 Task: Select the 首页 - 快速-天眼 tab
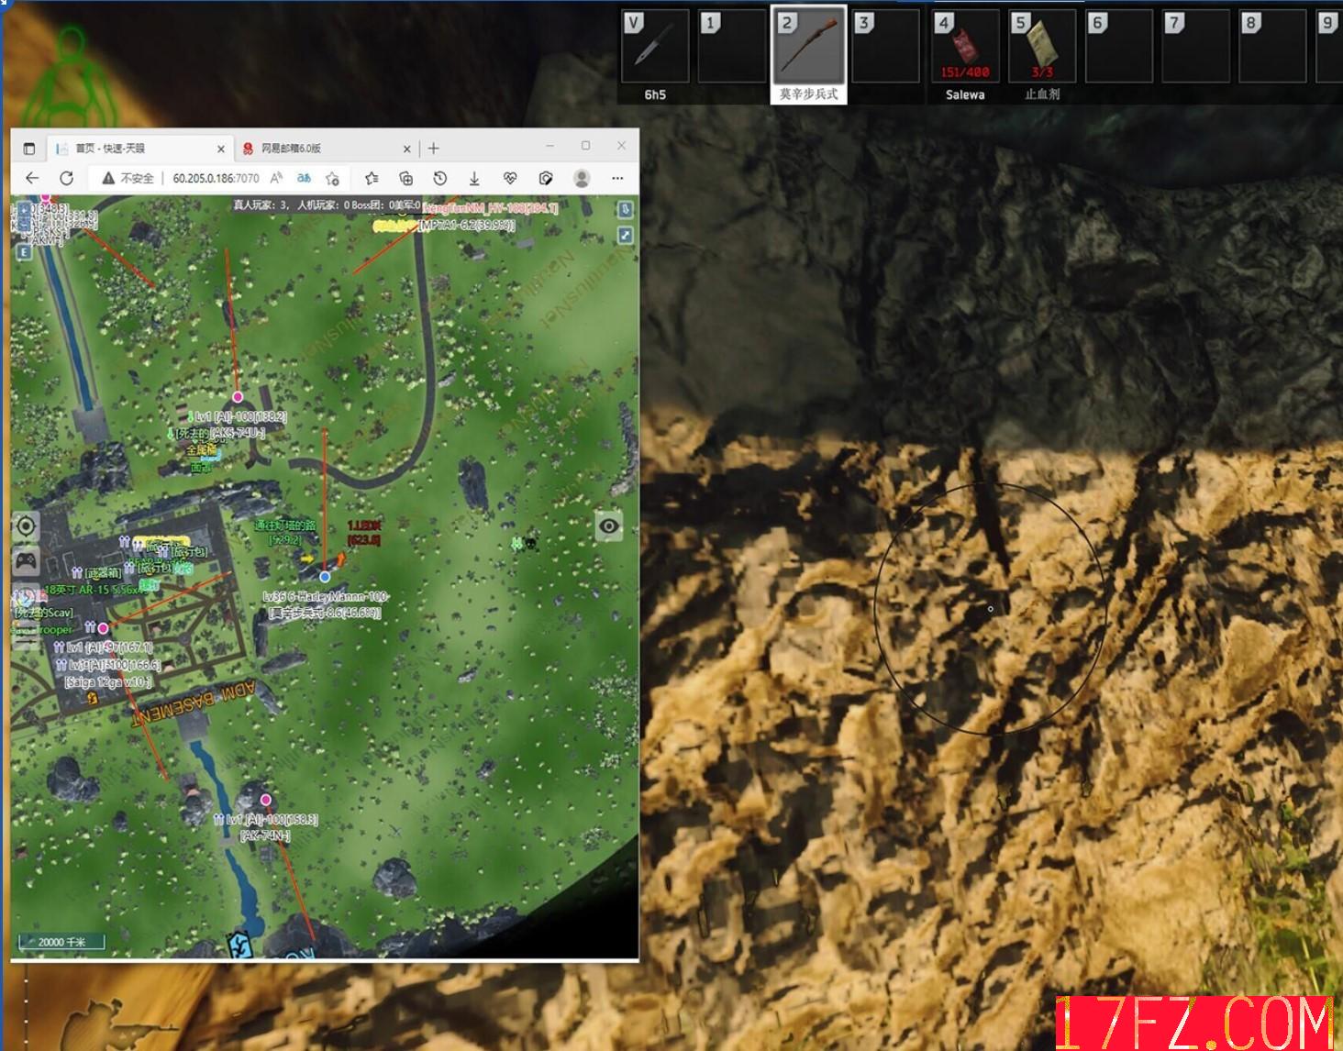(138, 149)
